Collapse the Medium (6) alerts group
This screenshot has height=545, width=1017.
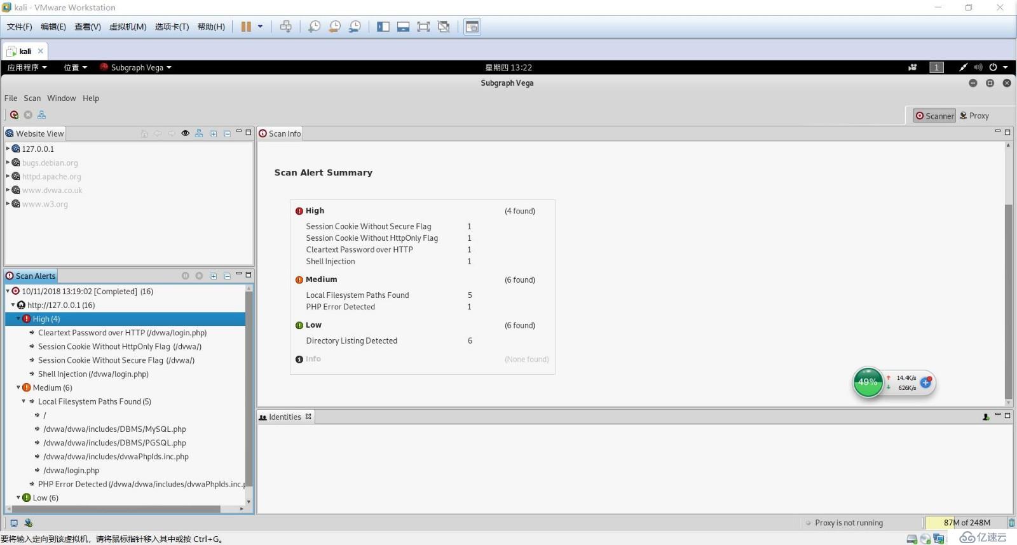18,387
